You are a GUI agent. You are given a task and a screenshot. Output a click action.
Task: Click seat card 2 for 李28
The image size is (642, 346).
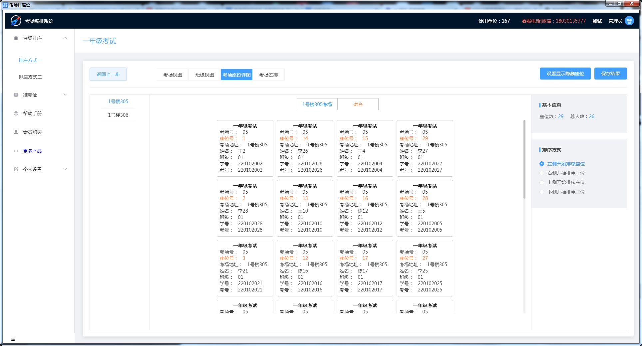click(x=245, y=208)
